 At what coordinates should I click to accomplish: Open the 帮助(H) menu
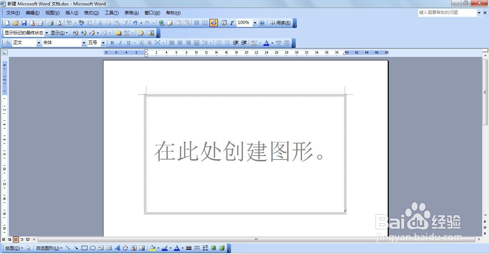coord(173,13)
